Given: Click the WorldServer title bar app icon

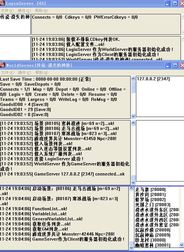Looking at the screenshot, I should pyautogui.click(x=3, y=65).
